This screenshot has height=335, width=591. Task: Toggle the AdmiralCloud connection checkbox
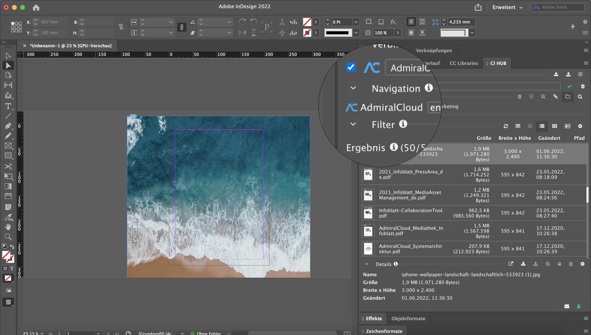pyautogui.click(x=351, y=67)
